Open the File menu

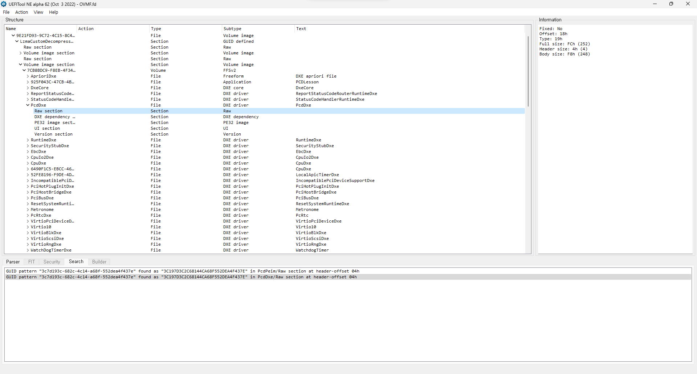(x=6, y=12)
